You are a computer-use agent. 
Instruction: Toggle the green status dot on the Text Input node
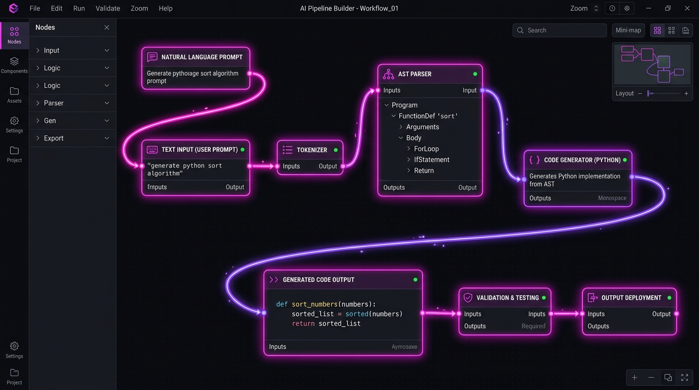tap(242, 150)
